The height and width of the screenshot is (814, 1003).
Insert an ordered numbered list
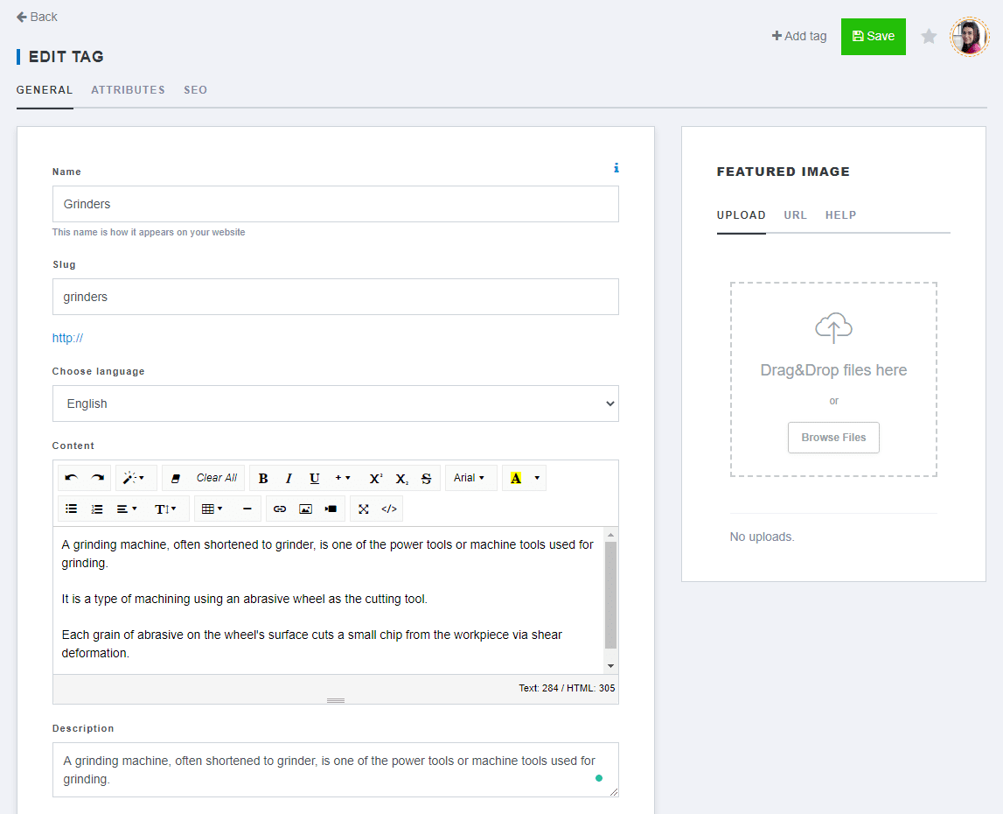click(96, 509)
